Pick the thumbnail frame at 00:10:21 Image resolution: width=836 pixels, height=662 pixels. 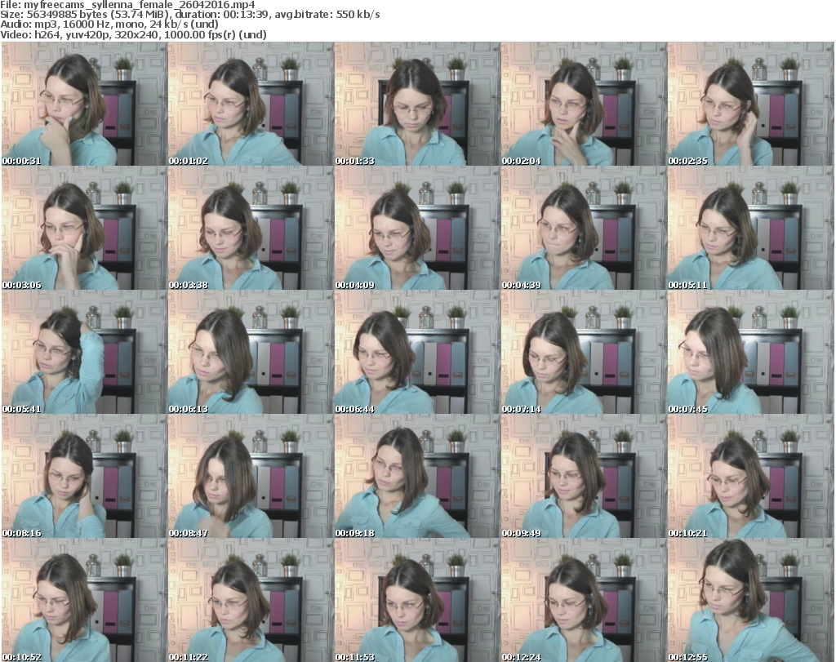[751, 477]
